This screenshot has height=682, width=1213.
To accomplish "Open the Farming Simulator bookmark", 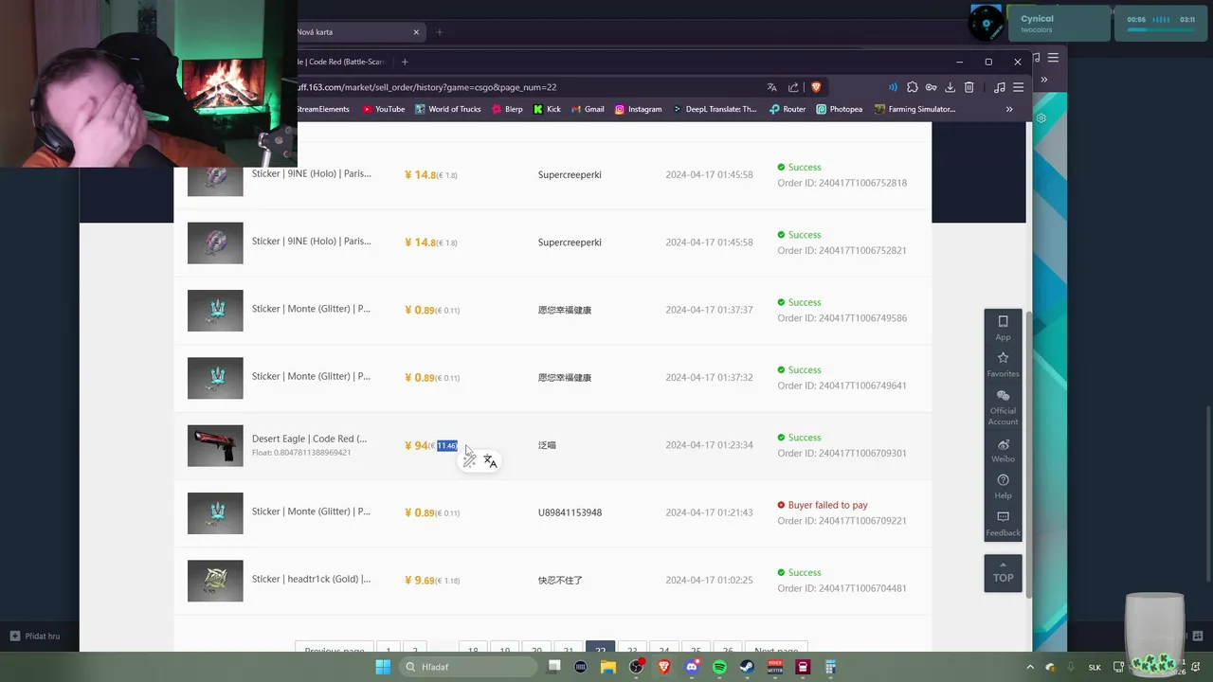I will click(915, 109).
